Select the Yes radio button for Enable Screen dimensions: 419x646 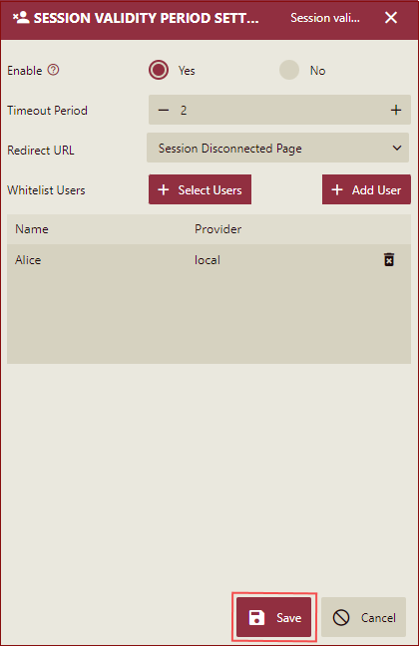tap(159, 70)
